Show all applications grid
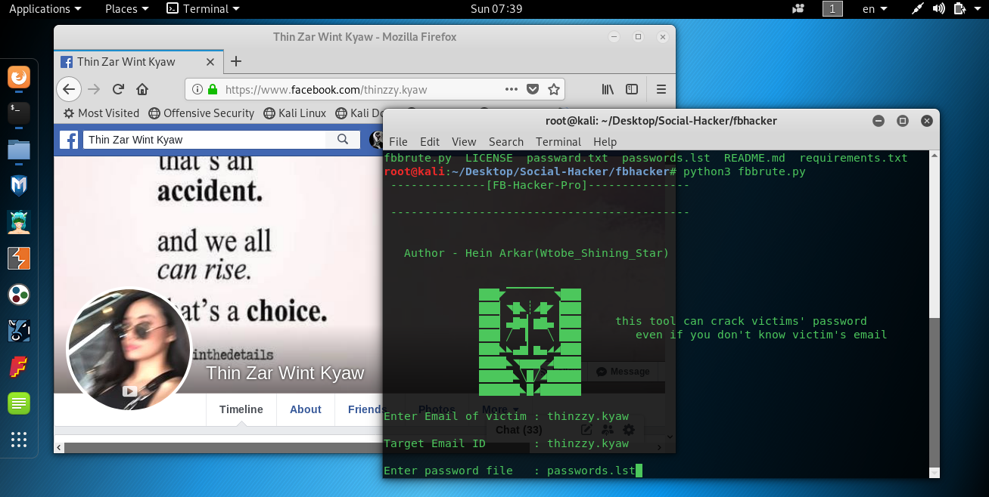The image size is (989, 497). [19, 440]
